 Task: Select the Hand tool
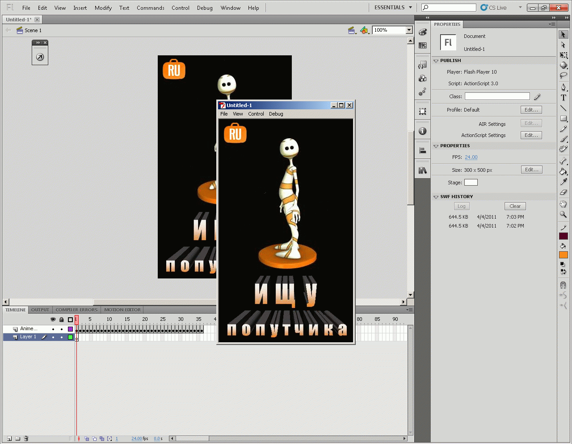[x=563, y=204]
